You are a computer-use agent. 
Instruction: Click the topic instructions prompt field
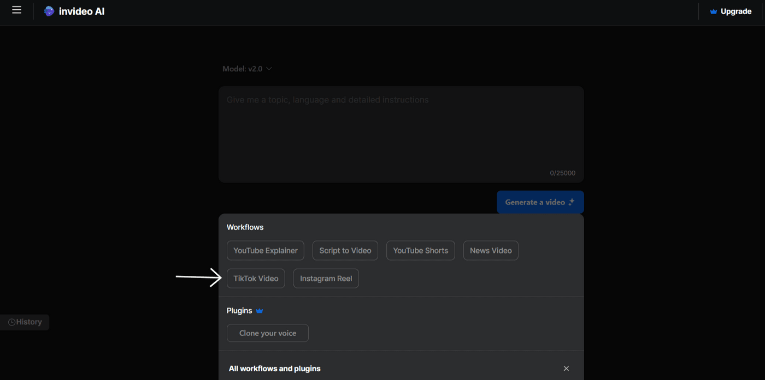tap(401, 134)
